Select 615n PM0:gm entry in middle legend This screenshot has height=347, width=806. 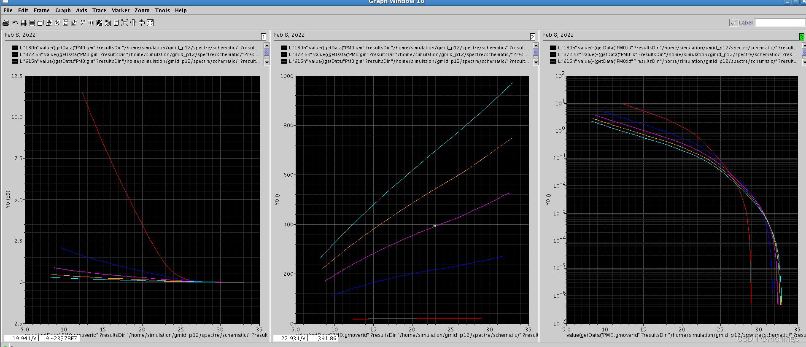pos(409,62)
